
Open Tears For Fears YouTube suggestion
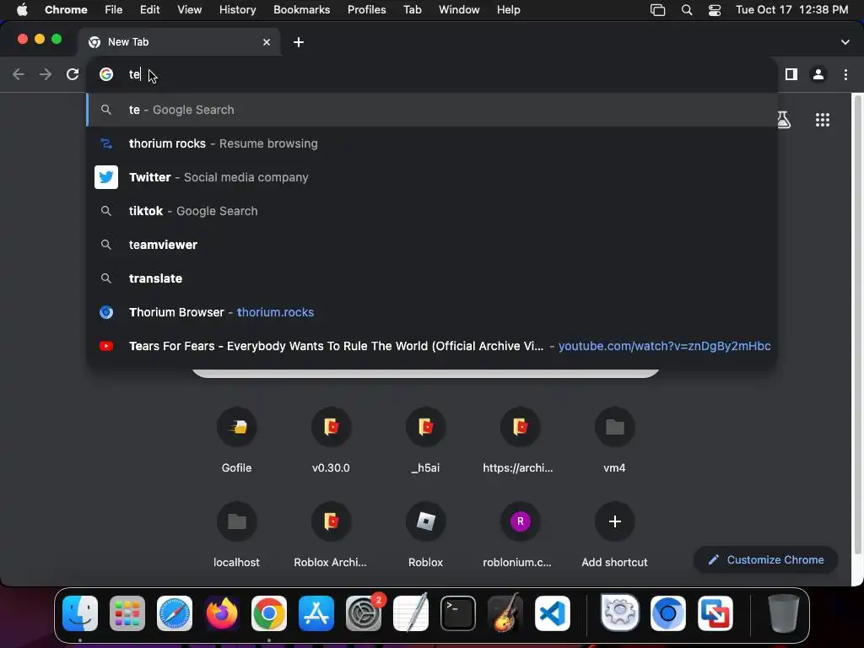click(x=432, y=345)
